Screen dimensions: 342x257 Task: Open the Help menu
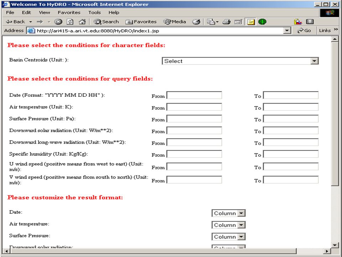point(114,12)
